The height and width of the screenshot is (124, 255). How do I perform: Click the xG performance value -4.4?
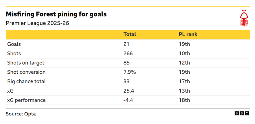(x=128, y=100)
